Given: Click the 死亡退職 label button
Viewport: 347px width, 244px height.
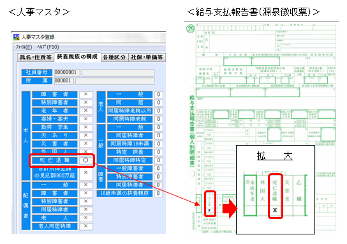Looking at the screenshot, I should [x=55, y=160].
